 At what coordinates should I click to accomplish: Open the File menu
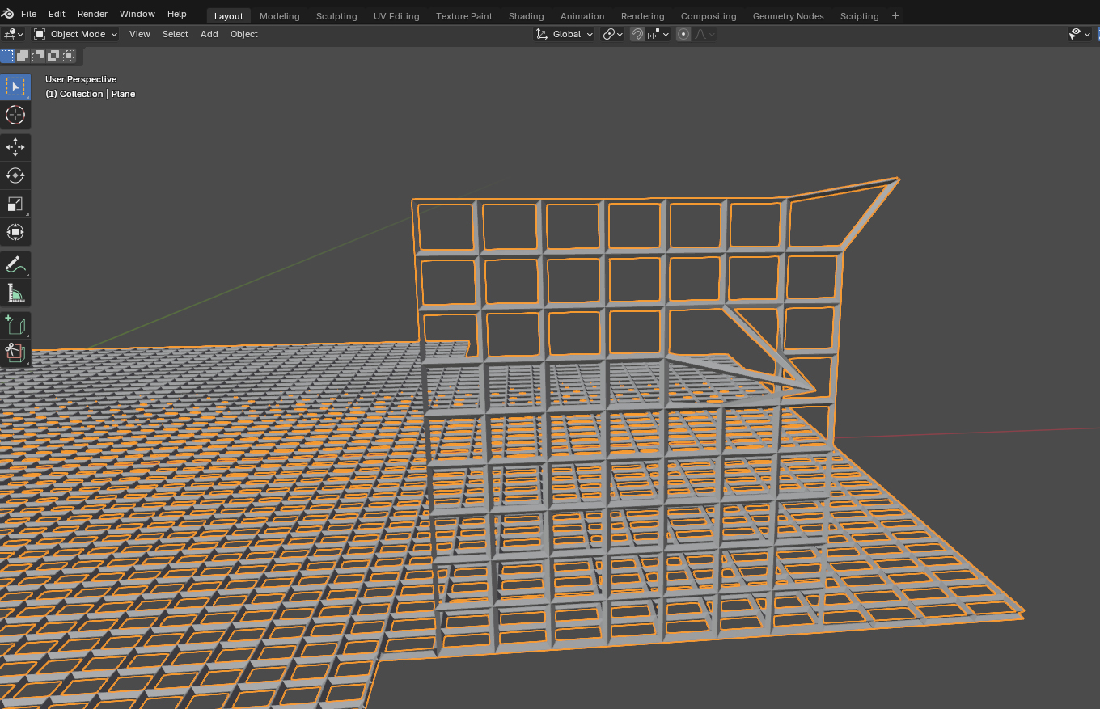click(x=28, y=15)
